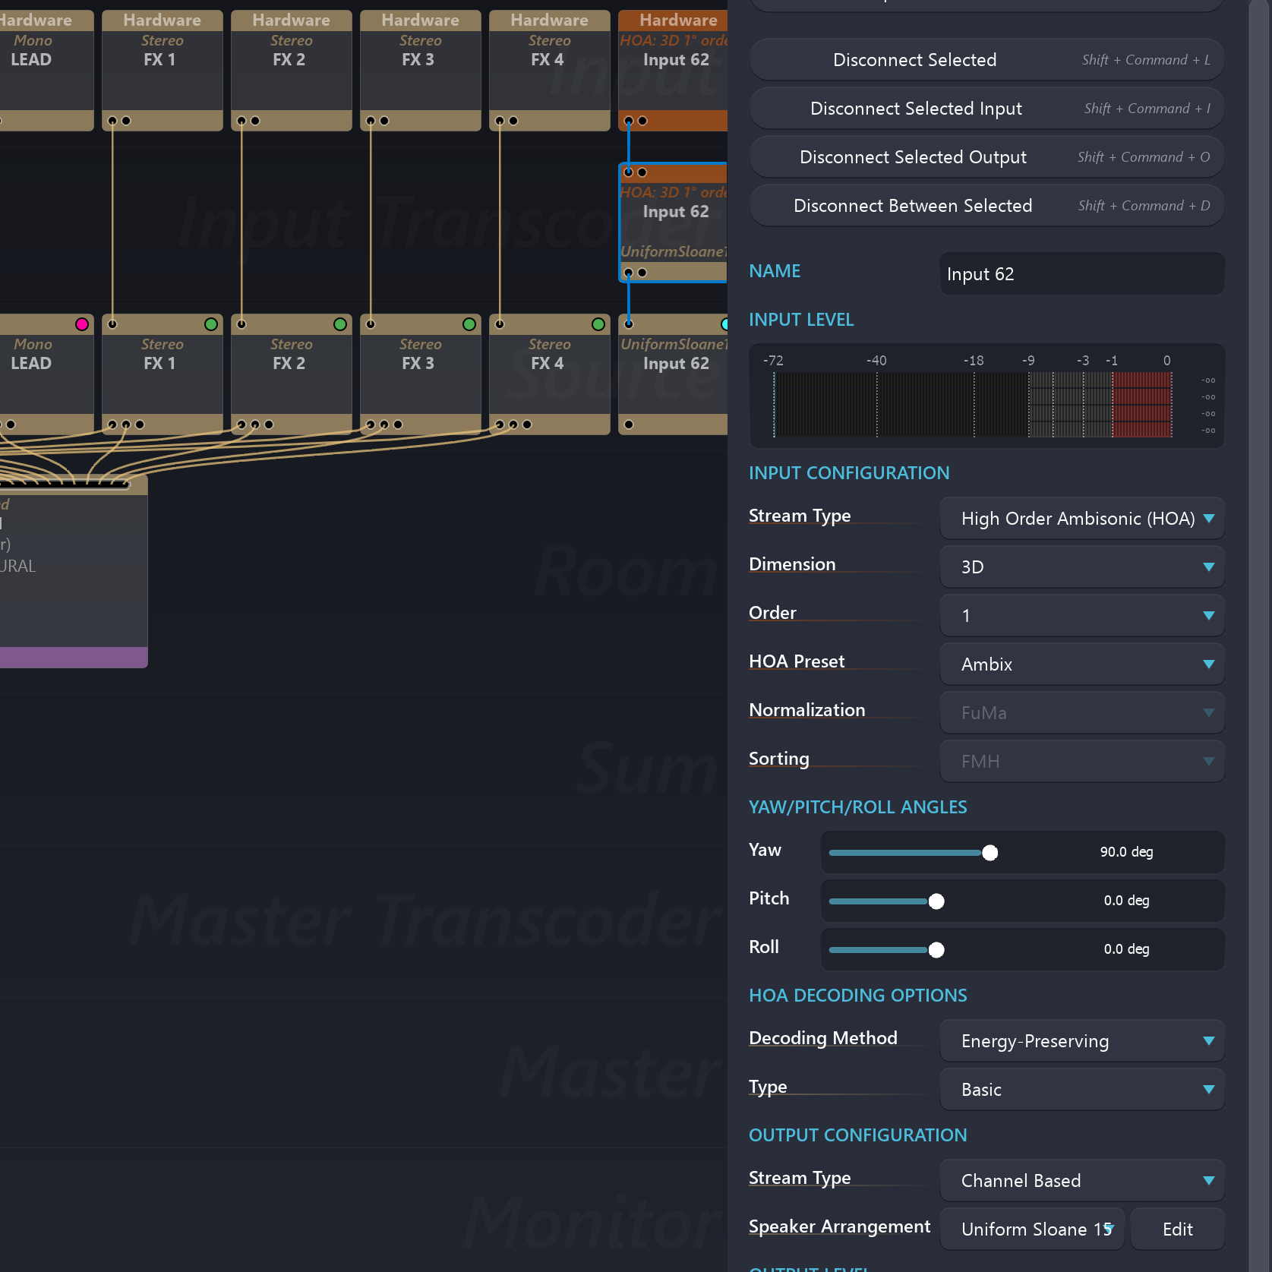Click Edit next to Speaker Arrangement

coord(1177,1229)
